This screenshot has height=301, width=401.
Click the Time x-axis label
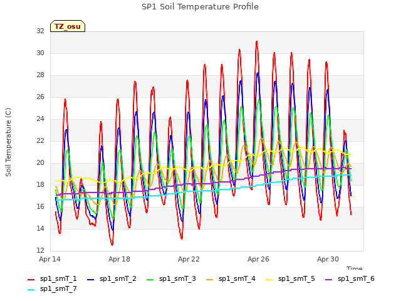click(x=355, y=268)
